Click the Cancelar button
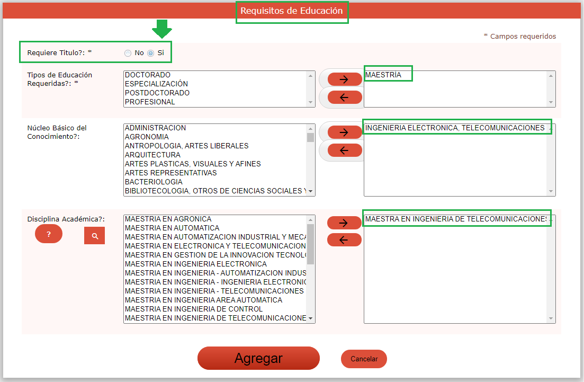Screen dimensions: 584x382 point(364,359)
